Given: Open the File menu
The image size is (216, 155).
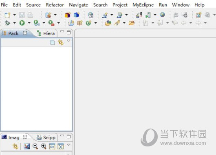Looking at the screenshot, I should [4, 5].
